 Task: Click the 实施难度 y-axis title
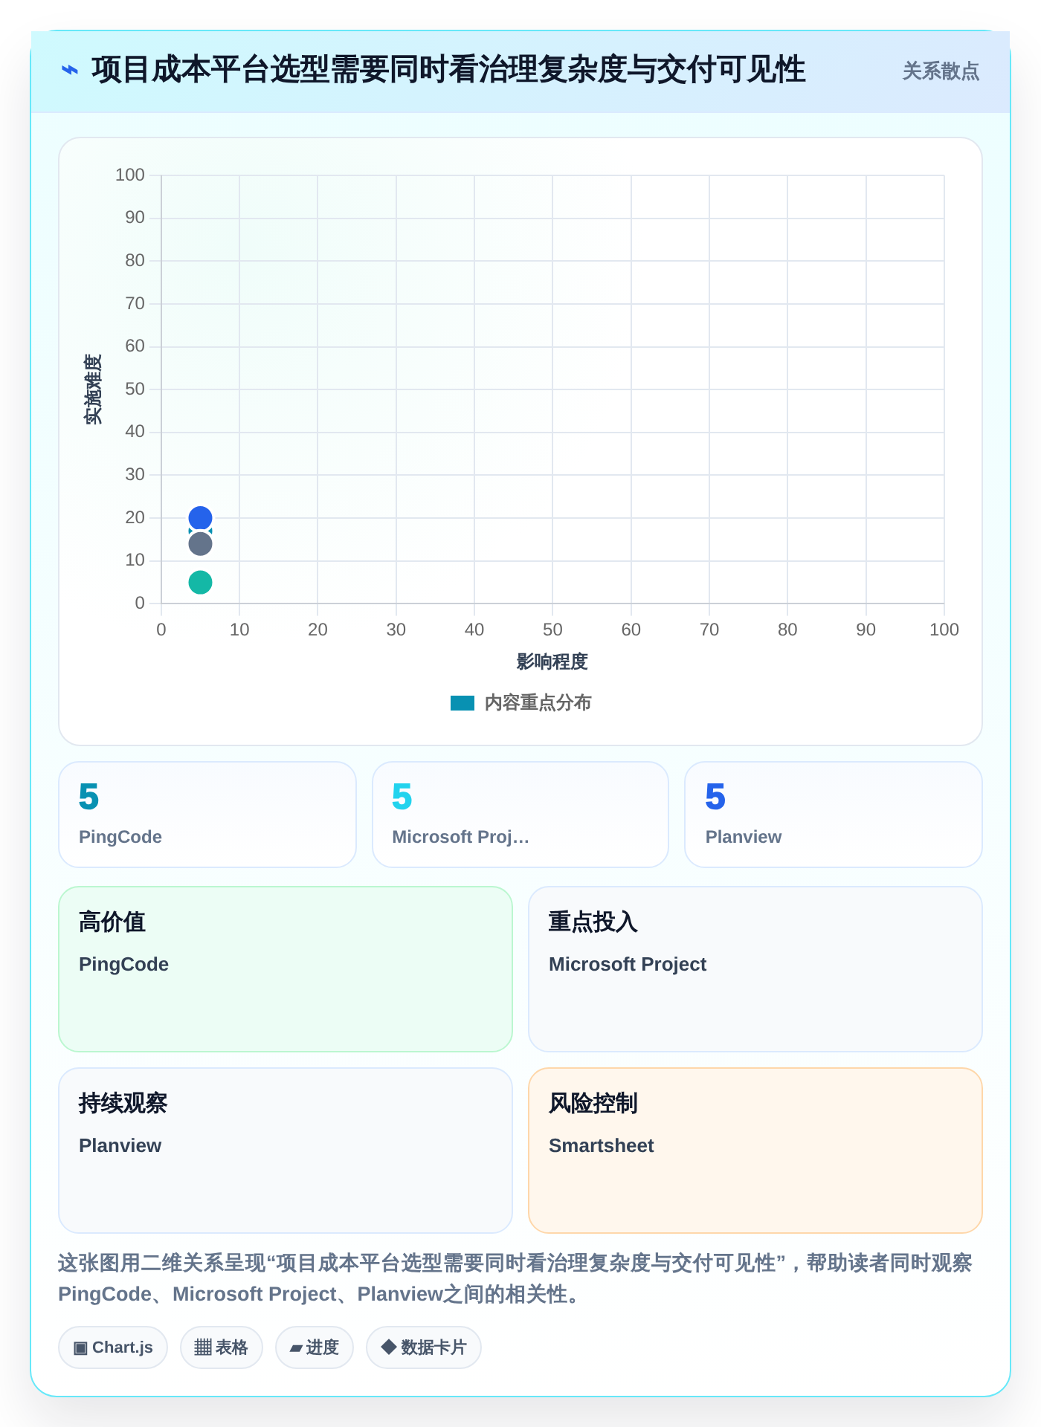(x=93, y=389)
